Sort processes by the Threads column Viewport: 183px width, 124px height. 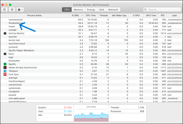(x=103, y=15)
